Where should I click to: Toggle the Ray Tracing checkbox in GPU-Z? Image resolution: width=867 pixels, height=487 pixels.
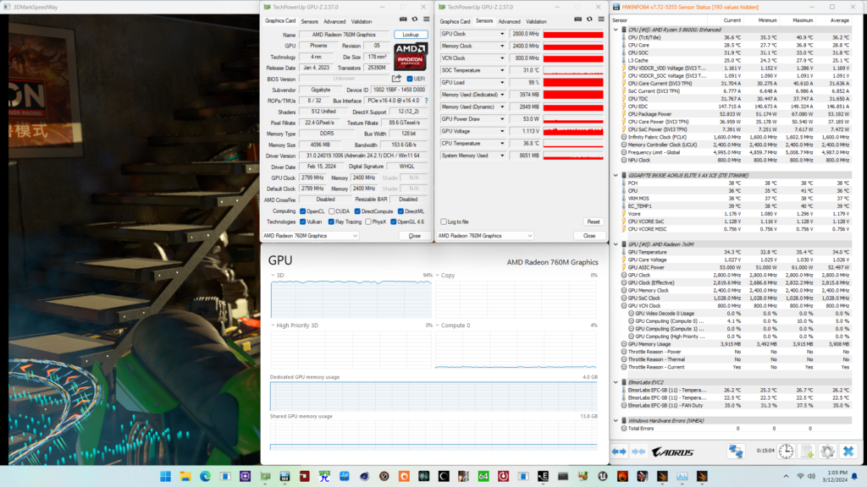tap(331, 222)
